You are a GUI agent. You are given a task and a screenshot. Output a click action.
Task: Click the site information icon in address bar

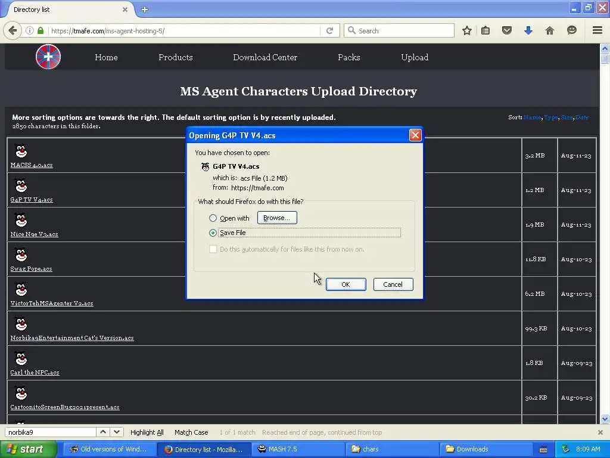(30, 30)
